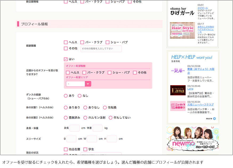This screenshot has height=168, width=233.
Task: Focus the その他 job type text field
Action: [x=101, y=49]
